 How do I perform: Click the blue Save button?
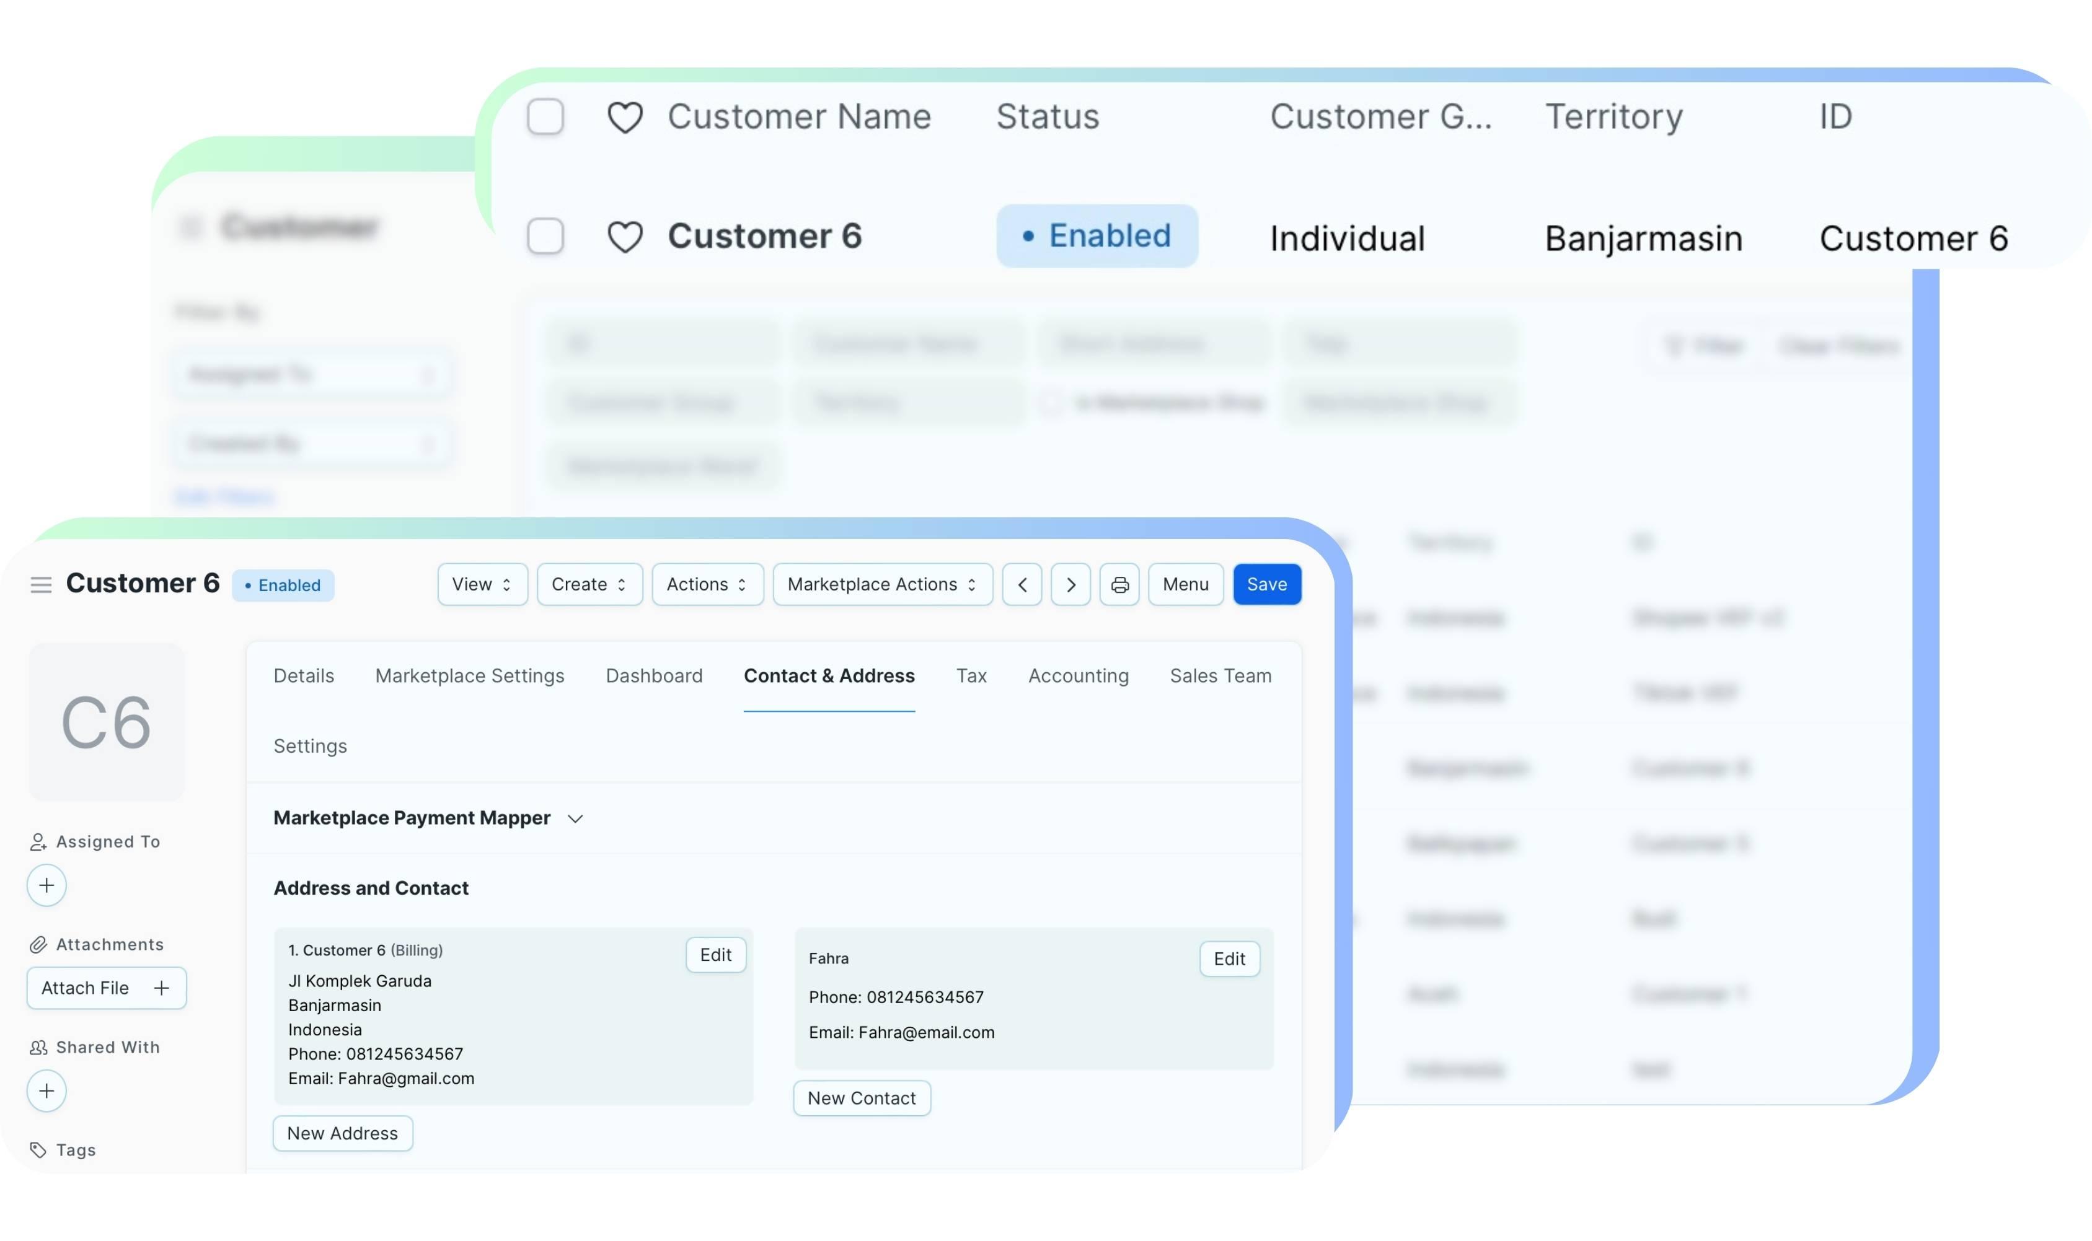click(1266, 584)
